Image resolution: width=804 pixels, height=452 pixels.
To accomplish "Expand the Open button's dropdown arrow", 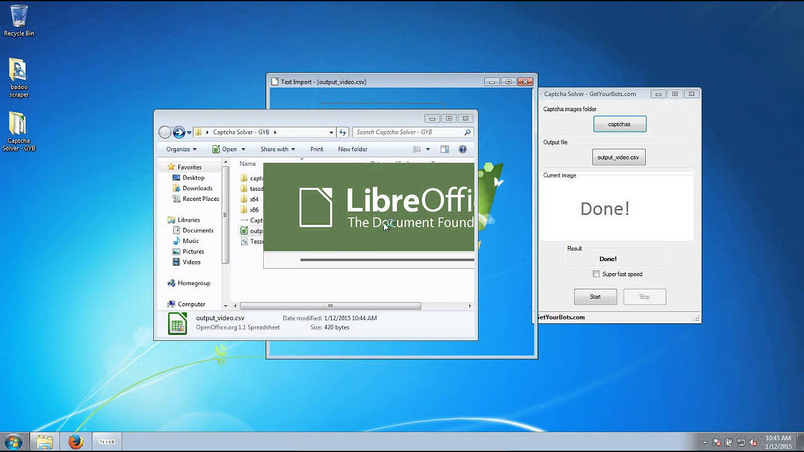I will (x=244, y=149).
